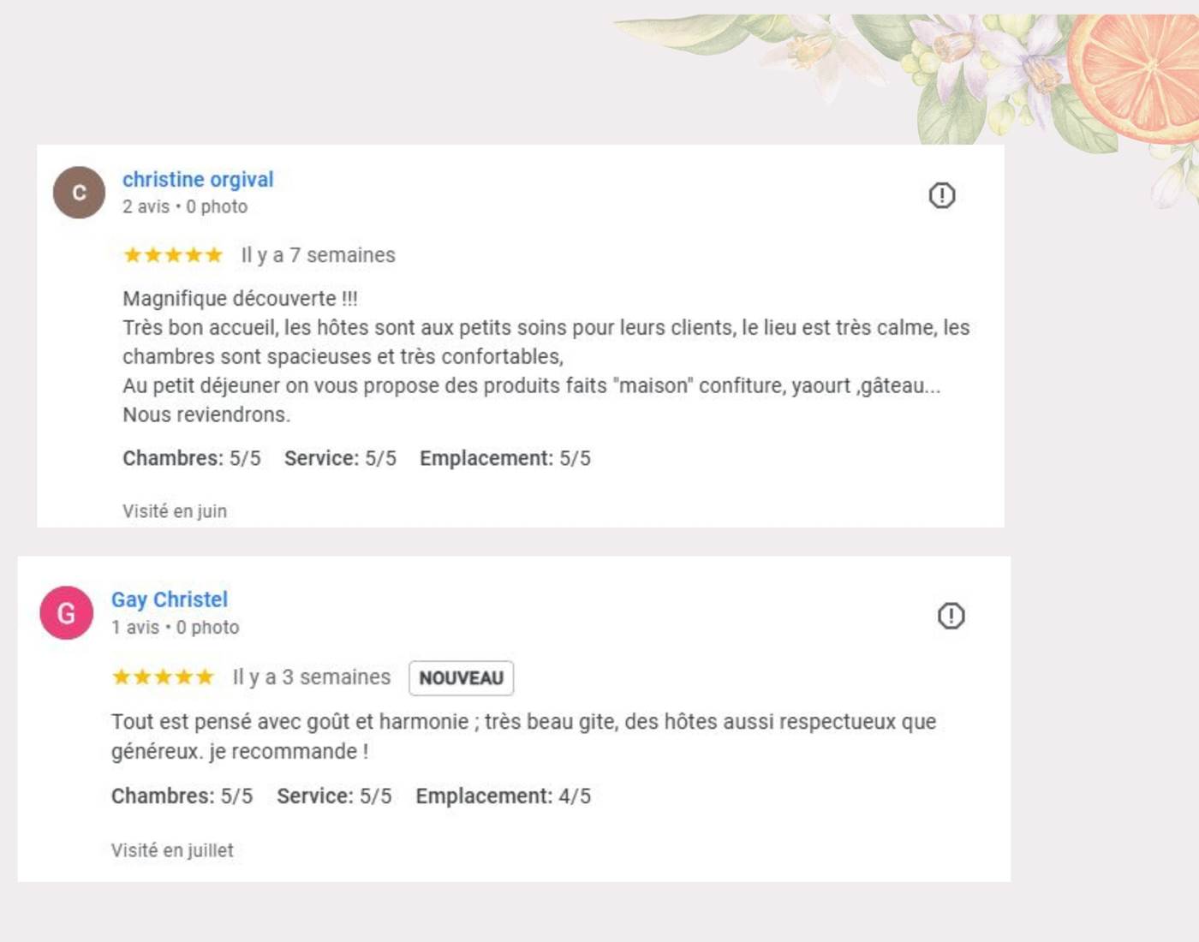Click the five-star rating on Gay Christel's review
Screen dimensions: 1199x942
(163, 677)
